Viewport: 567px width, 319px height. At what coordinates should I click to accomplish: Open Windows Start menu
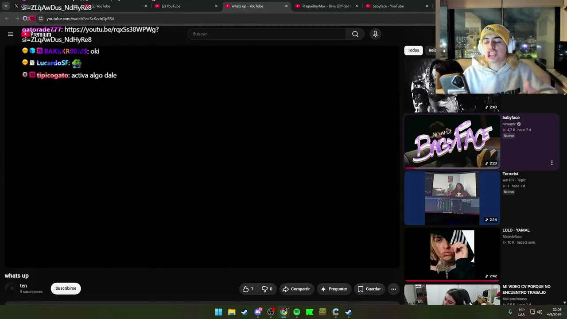218,312
